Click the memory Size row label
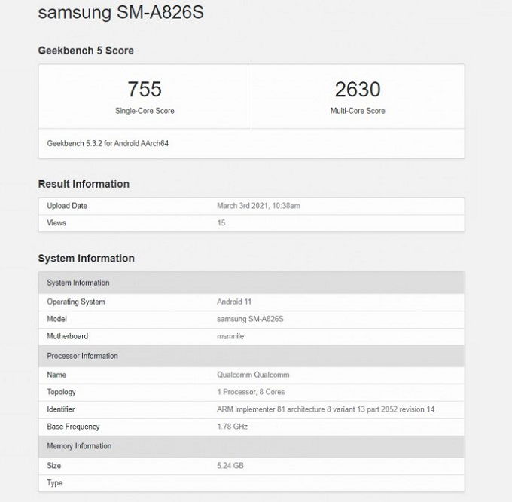The image size is (512, 502). 54,466
